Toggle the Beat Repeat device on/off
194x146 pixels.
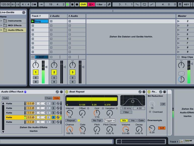coord(67,92)
